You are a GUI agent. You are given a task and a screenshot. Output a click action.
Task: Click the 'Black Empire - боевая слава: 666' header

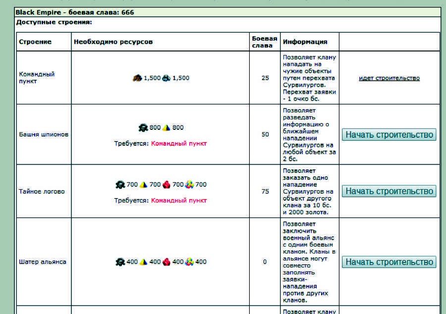[75, 12]
